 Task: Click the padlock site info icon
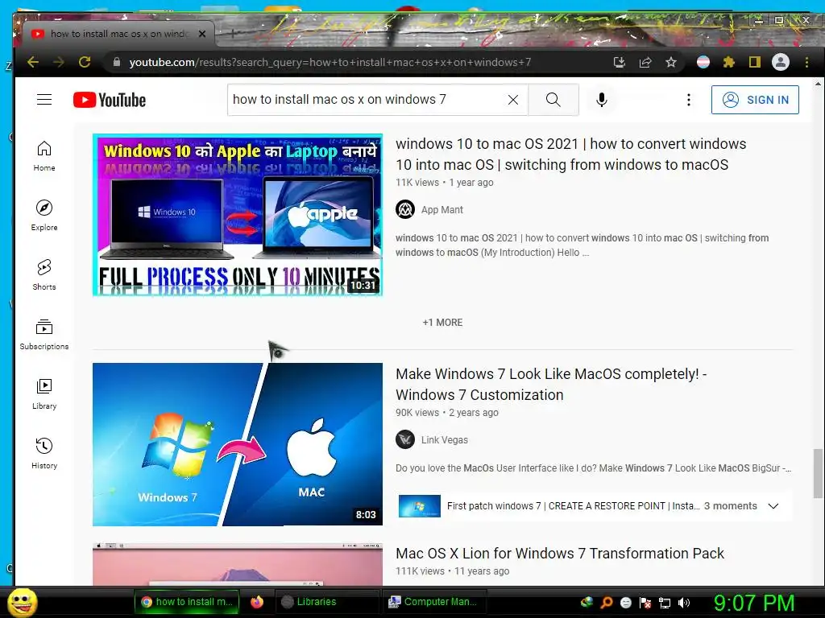[117, 62]
